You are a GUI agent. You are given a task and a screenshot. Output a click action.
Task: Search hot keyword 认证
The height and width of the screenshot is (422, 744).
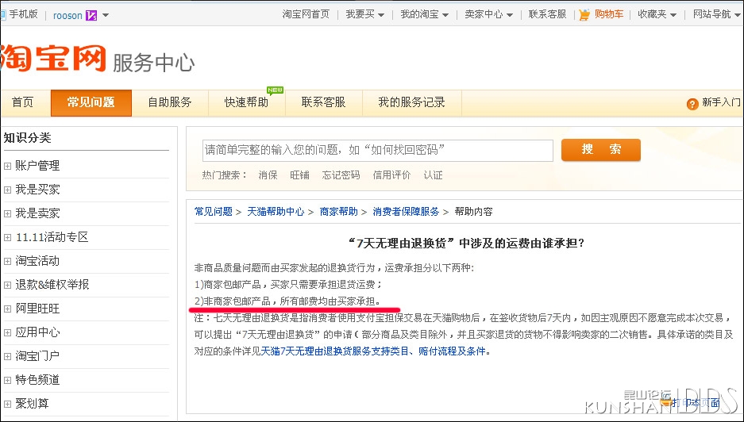click(x=433, y=175)
